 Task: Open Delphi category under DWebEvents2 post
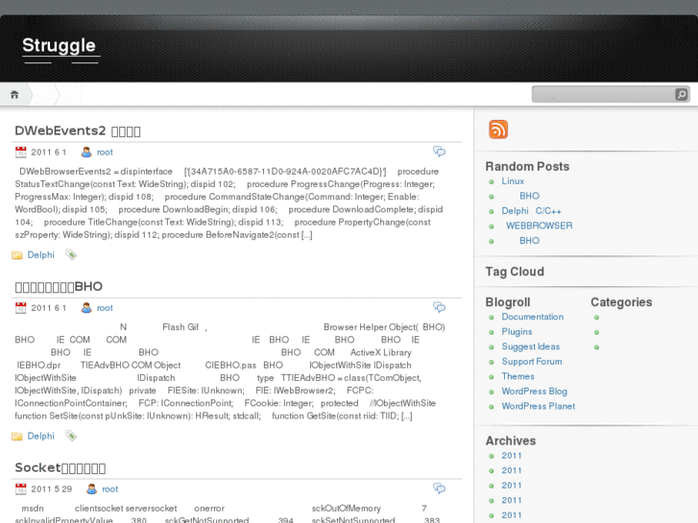coord(41,255)
